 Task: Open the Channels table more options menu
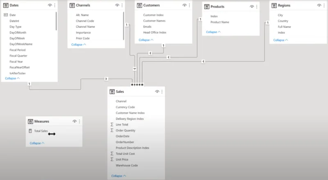click(122, 5)
